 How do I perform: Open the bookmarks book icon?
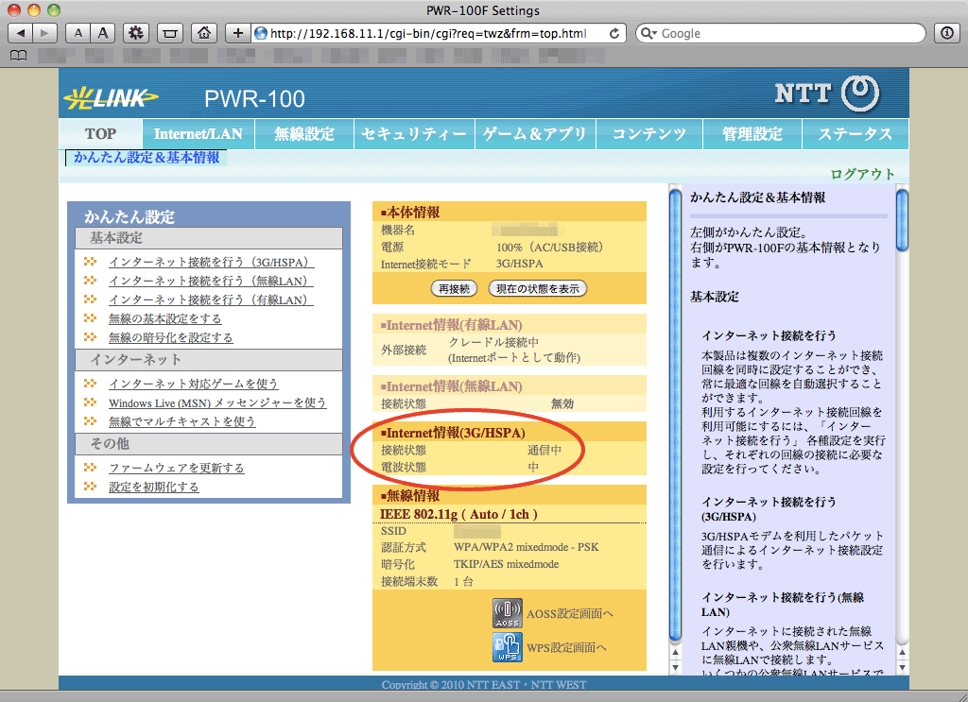[19, 56]
